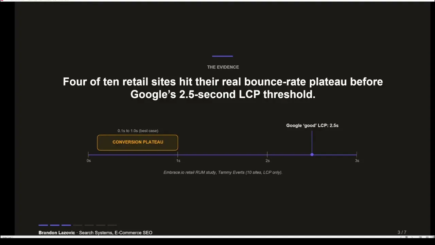Viewport: 435px width, 245px height.
Task: Click the Embrace.io retail RUM study citation
Action: [223, 173]
